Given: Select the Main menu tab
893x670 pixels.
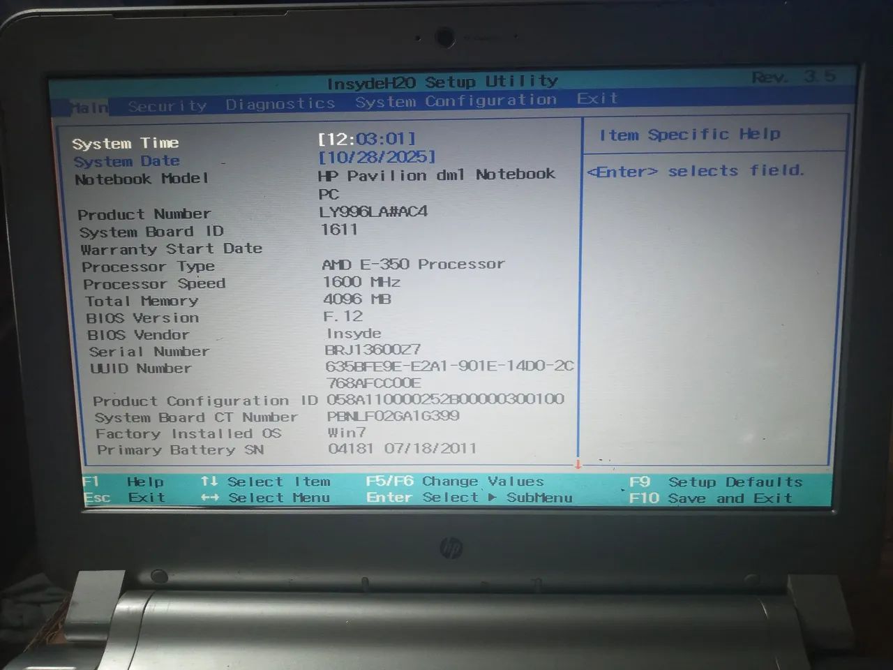Looking at the screenshot, I should tap(89, 106).
